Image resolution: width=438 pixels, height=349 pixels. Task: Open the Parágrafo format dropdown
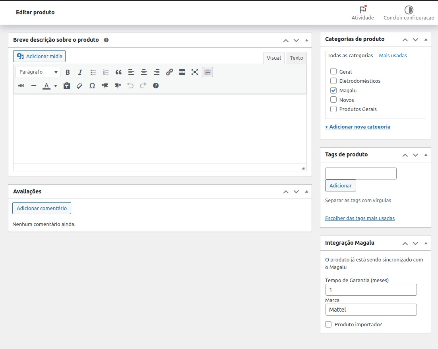point(38,72)
